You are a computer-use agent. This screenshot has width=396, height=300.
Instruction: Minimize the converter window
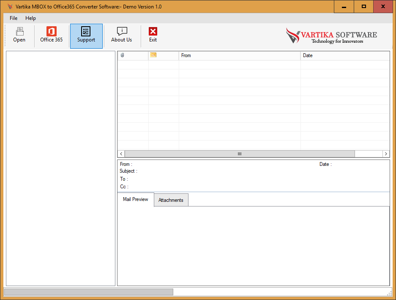[x=344, y=7]
